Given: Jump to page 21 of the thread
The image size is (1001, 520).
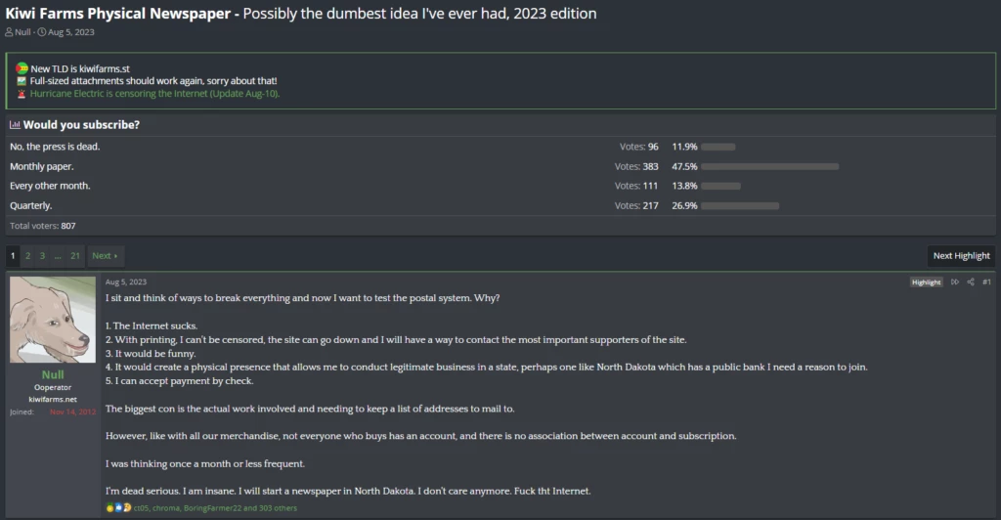Looking at the screenshot, I should pyautogui.click(x=75, y=256).
